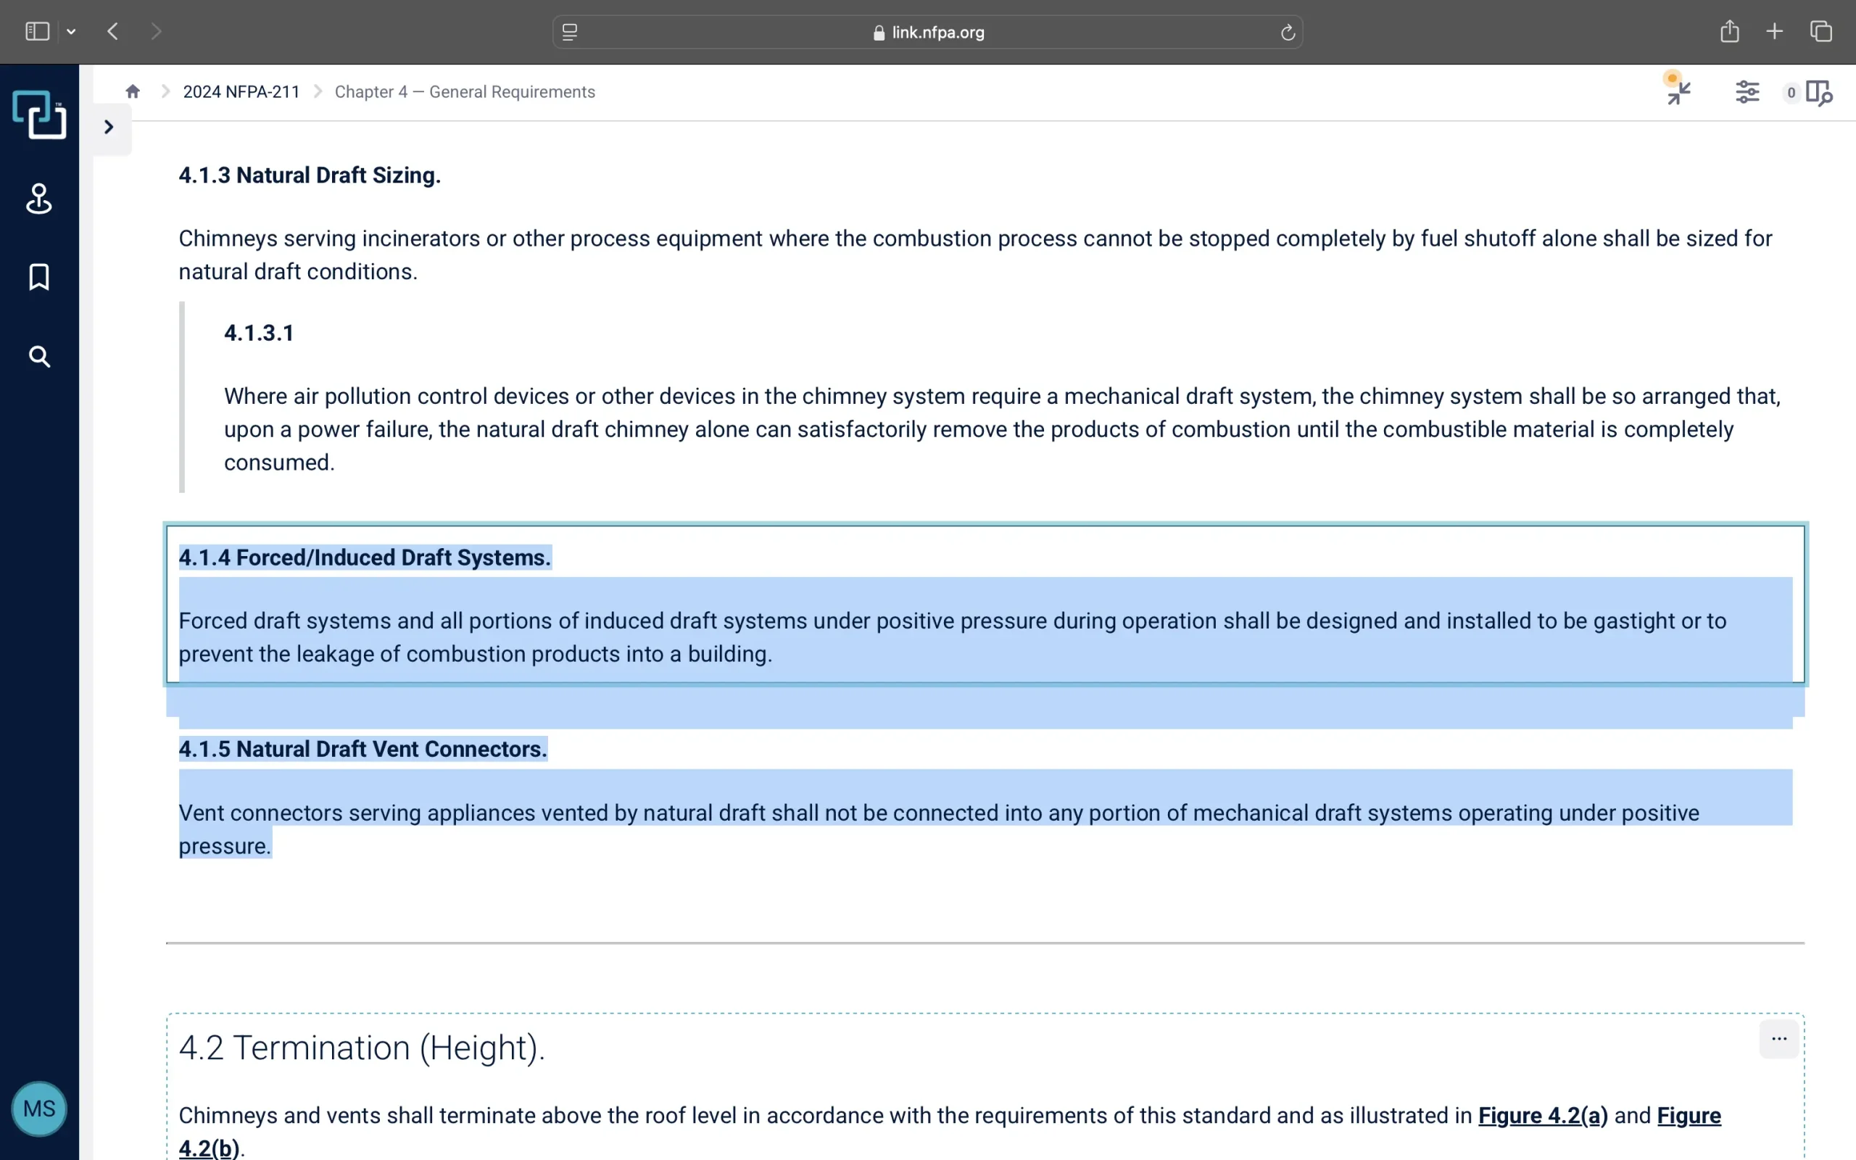The height and width of the screenshot is (1160, 1856).
Task: Open a new browser tab
Action: pyautogui.click(x=1775, y=31)
